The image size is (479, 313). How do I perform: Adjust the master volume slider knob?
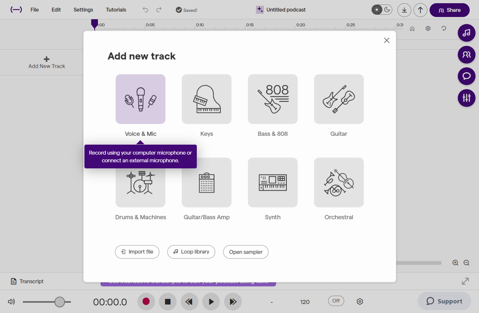(60, 302)
